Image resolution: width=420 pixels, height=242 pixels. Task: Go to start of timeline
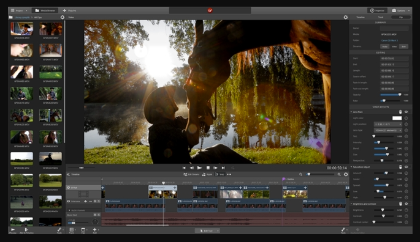point(184,167)
